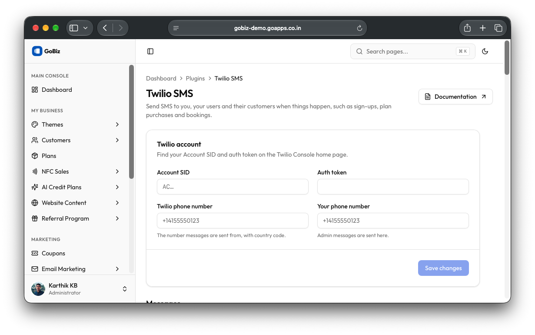Image resolution: width=535 pixels, height=335 pixels.
Task: Click the Plans box icon
Action: point(35,156)
